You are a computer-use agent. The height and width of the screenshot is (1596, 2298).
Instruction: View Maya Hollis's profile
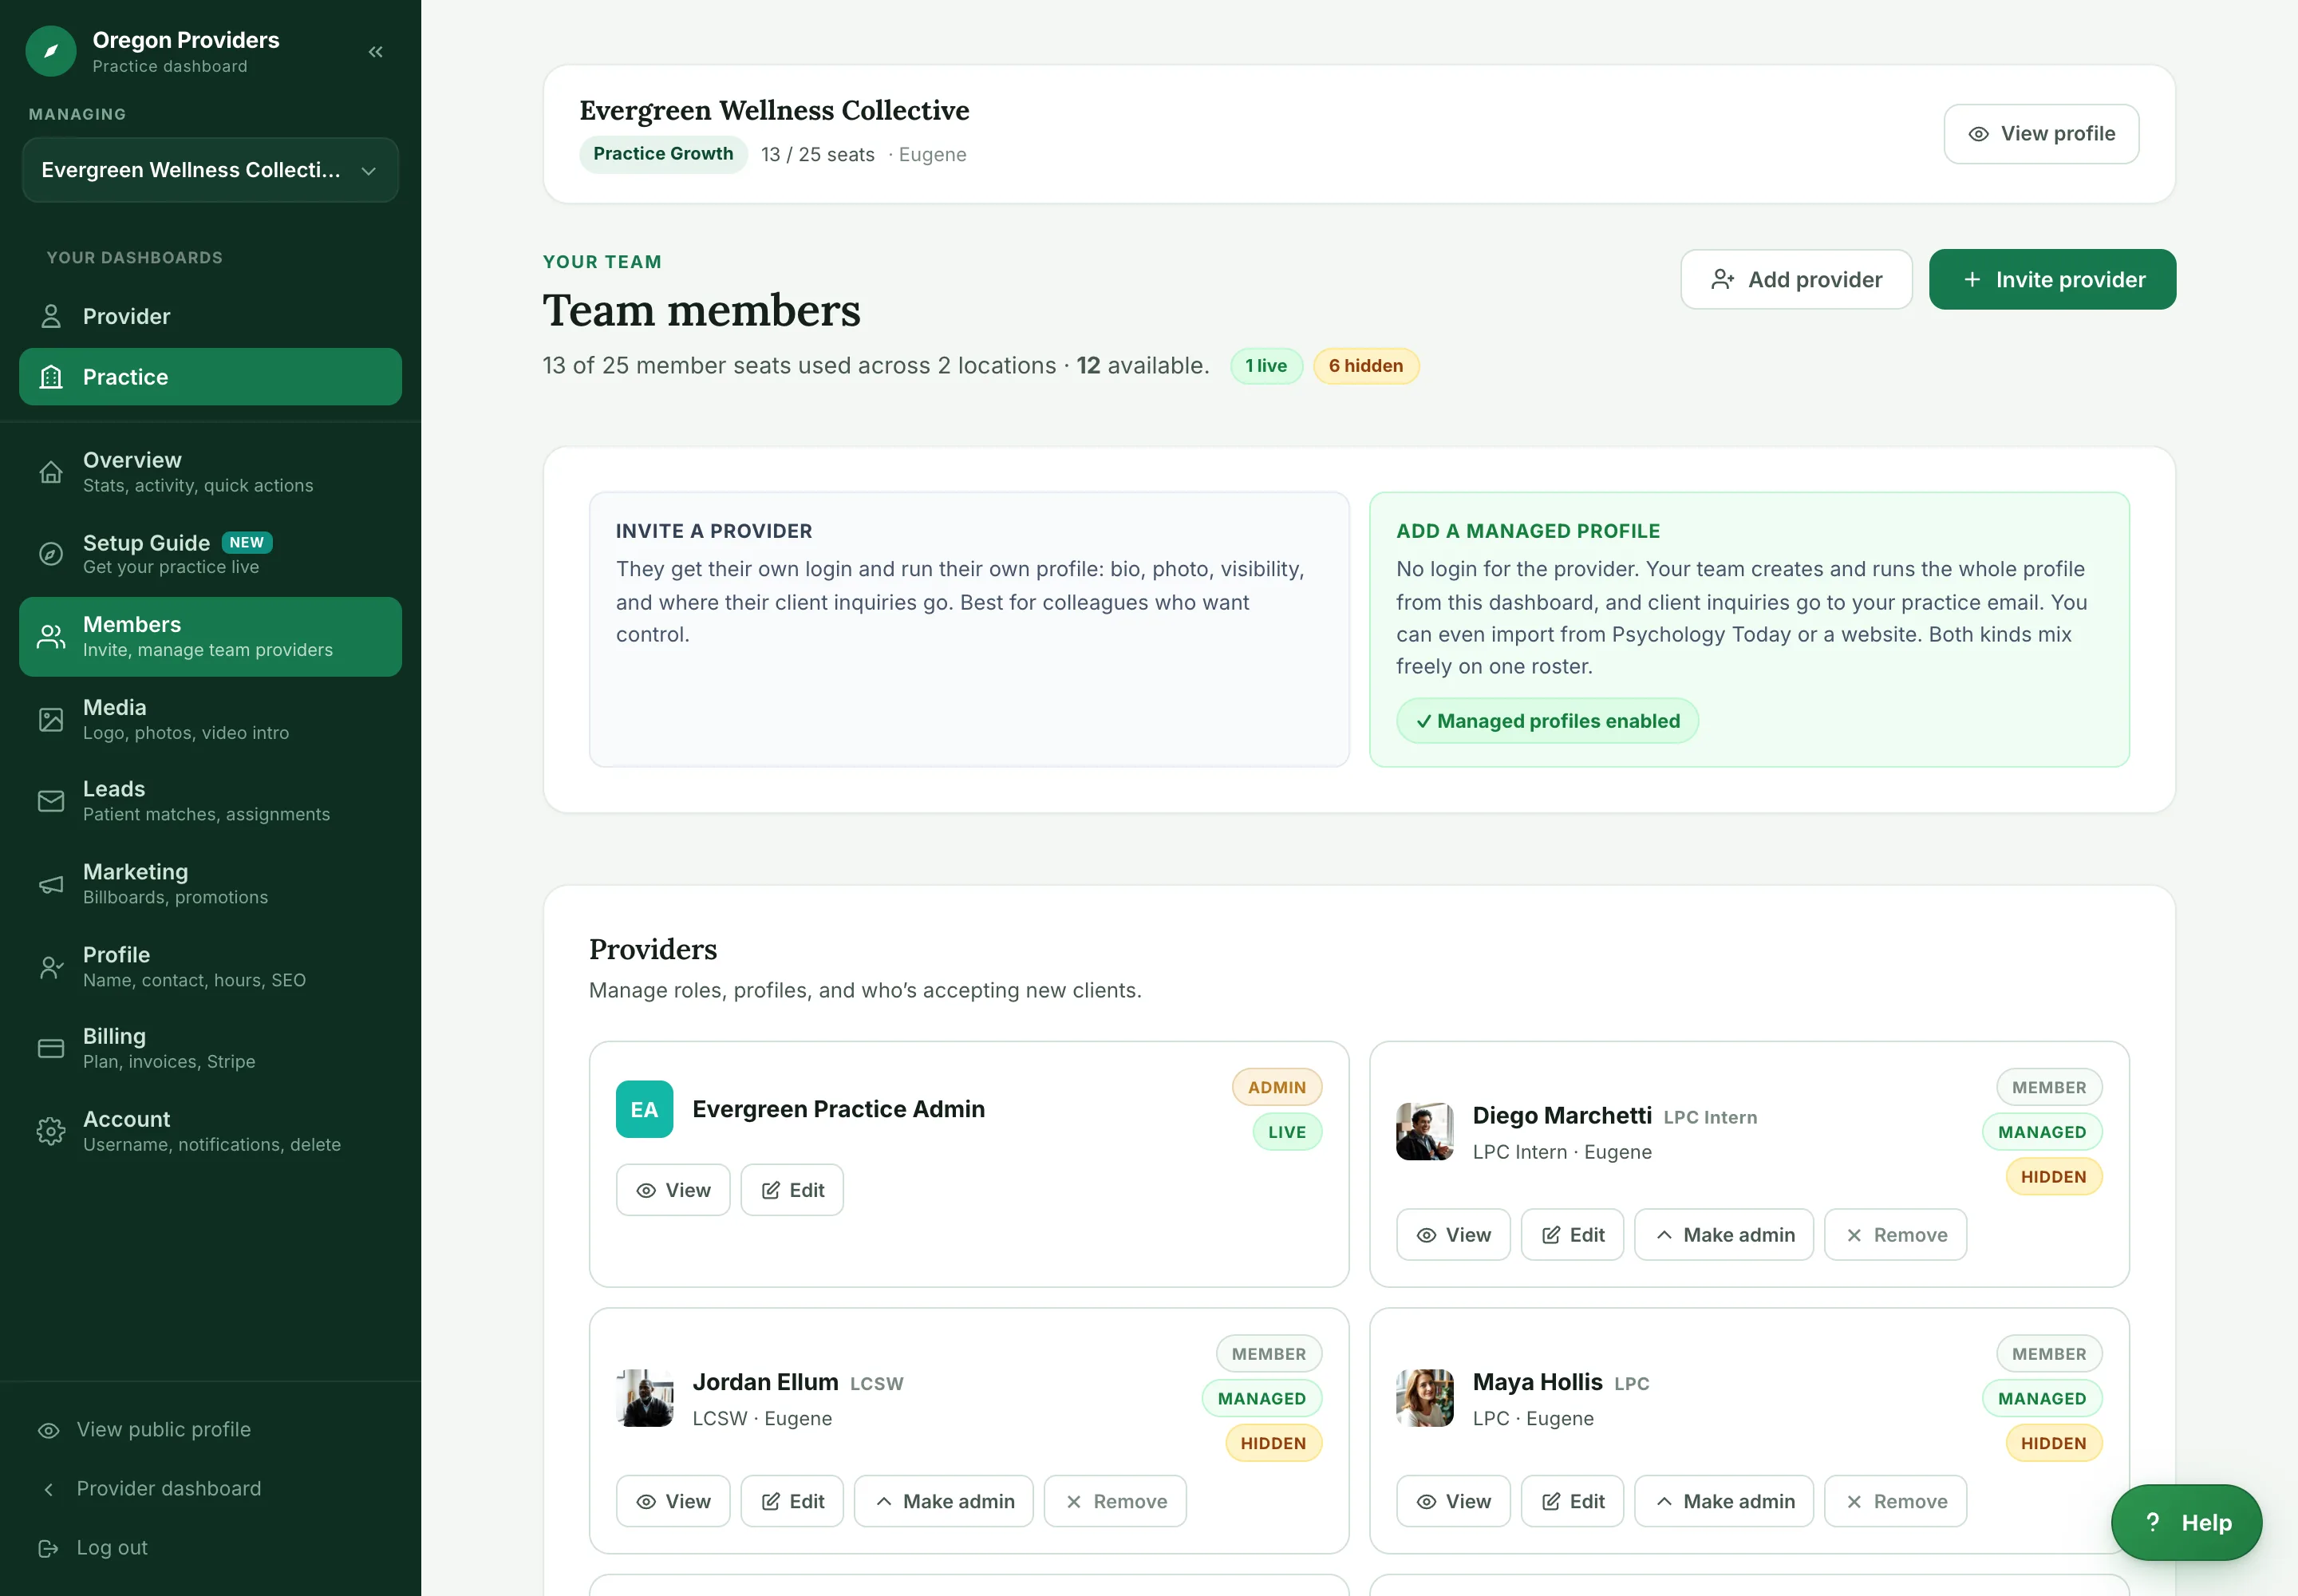click(1453, 1502)
